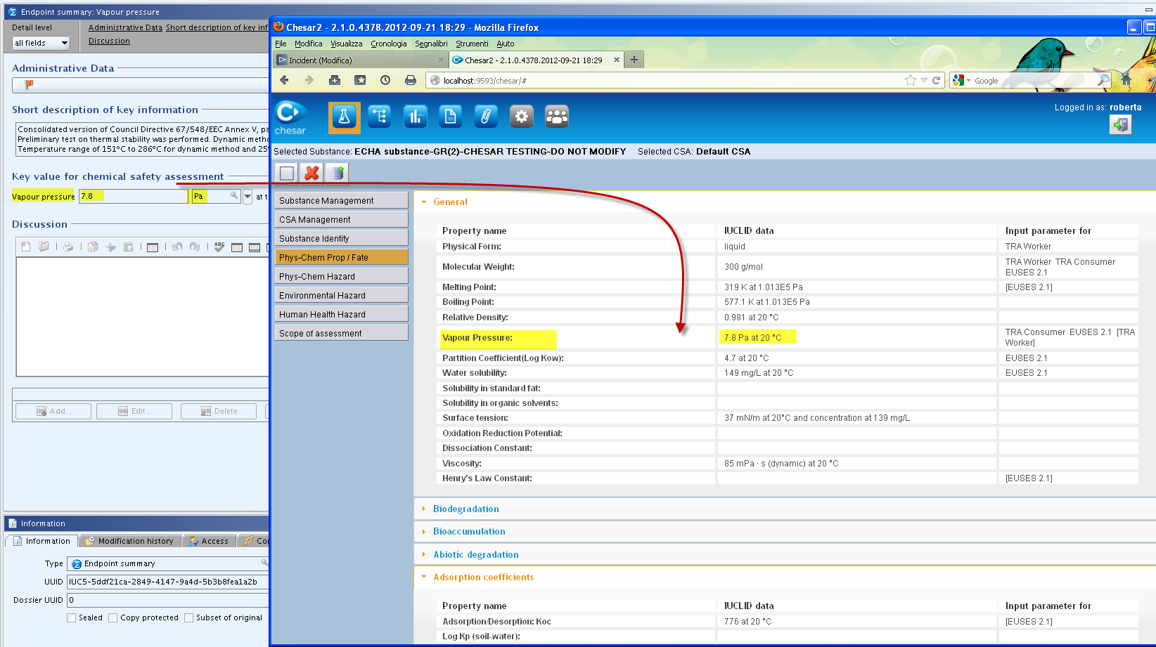Click the '300 g/mol' molecular weight value
This screenshot has height=647, width=1156.
(743, 267)
